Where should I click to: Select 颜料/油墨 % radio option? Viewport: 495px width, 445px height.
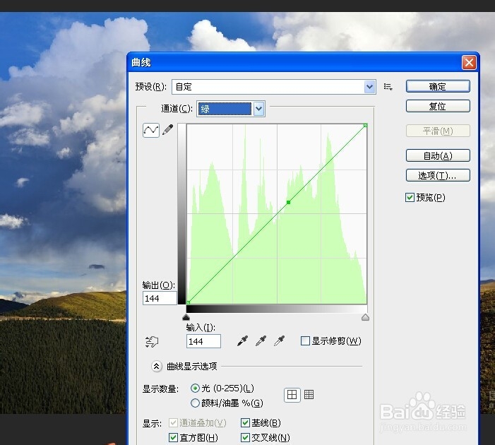(195, 403)
